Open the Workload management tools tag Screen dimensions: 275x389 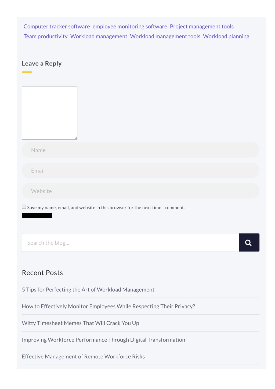(165, 37)
